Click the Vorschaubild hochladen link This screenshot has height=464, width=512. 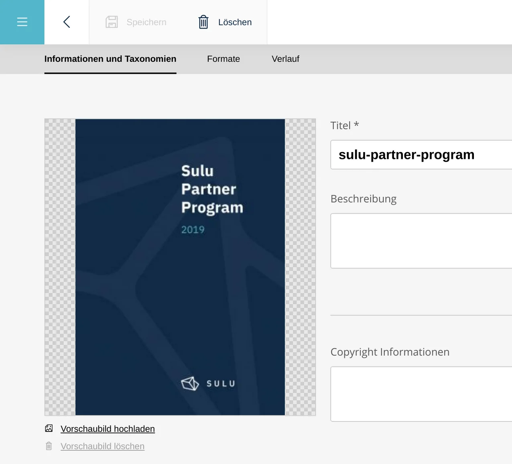[108, 429]
